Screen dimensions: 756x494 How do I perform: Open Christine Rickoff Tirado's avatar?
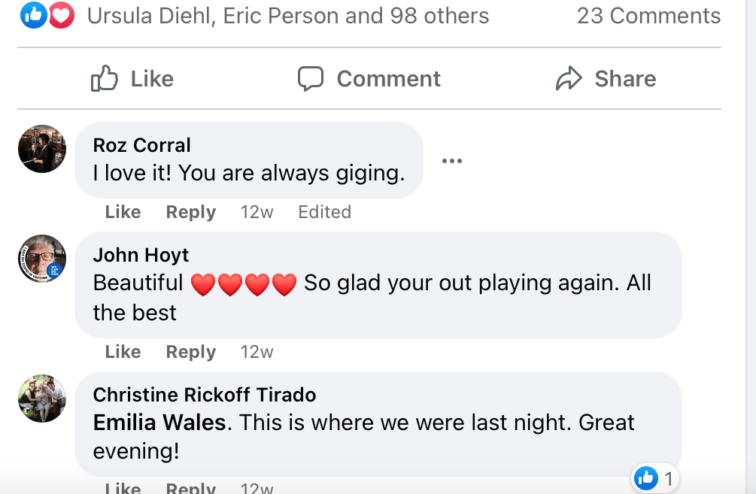pyautogui.click(x=42, y=399)
